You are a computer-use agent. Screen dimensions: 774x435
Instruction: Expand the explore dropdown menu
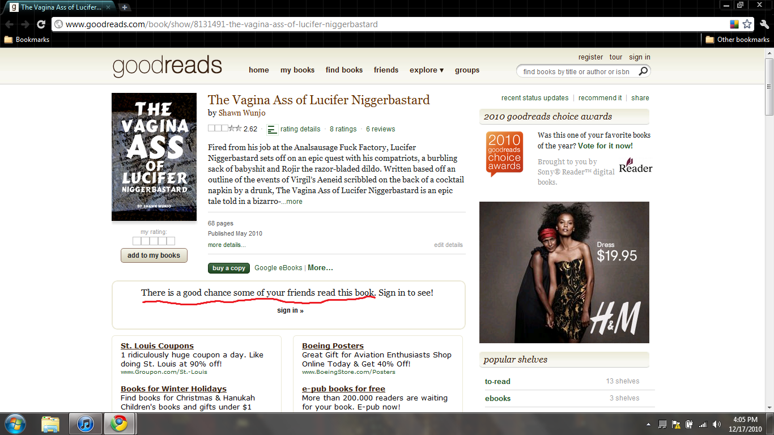(427, 70)
